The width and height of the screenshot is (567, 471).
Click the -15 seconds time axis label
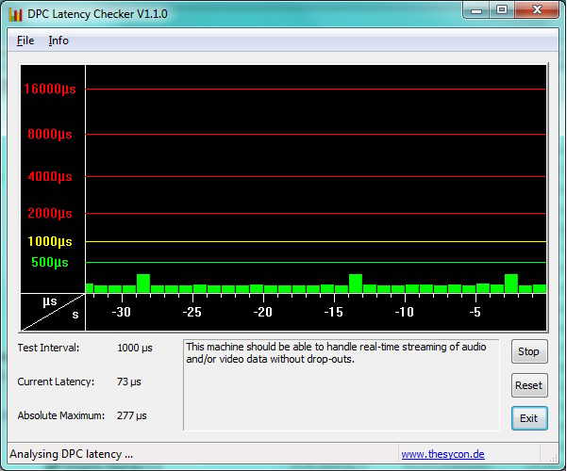(x=333, y=312)
